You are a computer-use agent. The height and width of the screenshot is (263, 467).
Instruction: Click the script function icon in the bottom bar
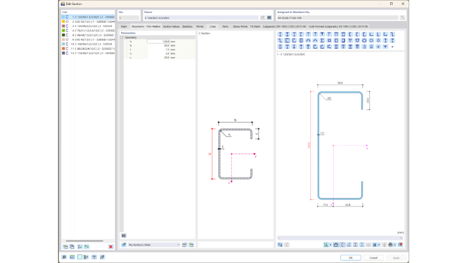pos(102,257)
